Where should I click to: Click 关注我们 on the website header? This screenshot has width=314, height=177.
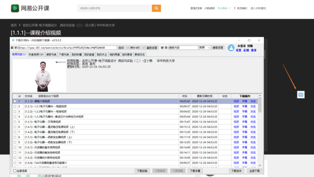point(240,8)
